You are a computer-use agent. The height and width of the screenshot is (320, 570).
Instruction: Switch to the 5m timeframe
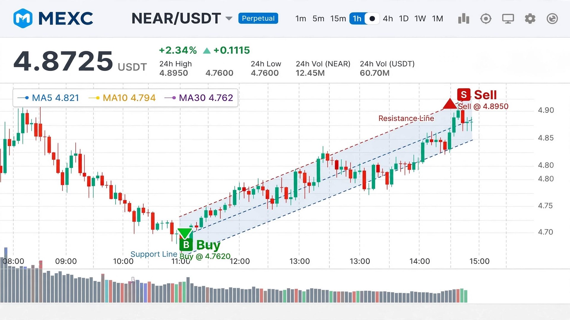pos(318,19)
